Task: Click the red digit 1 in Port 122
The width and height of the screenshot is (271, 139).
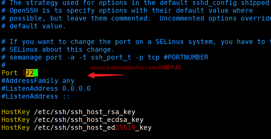Action: 24,73
